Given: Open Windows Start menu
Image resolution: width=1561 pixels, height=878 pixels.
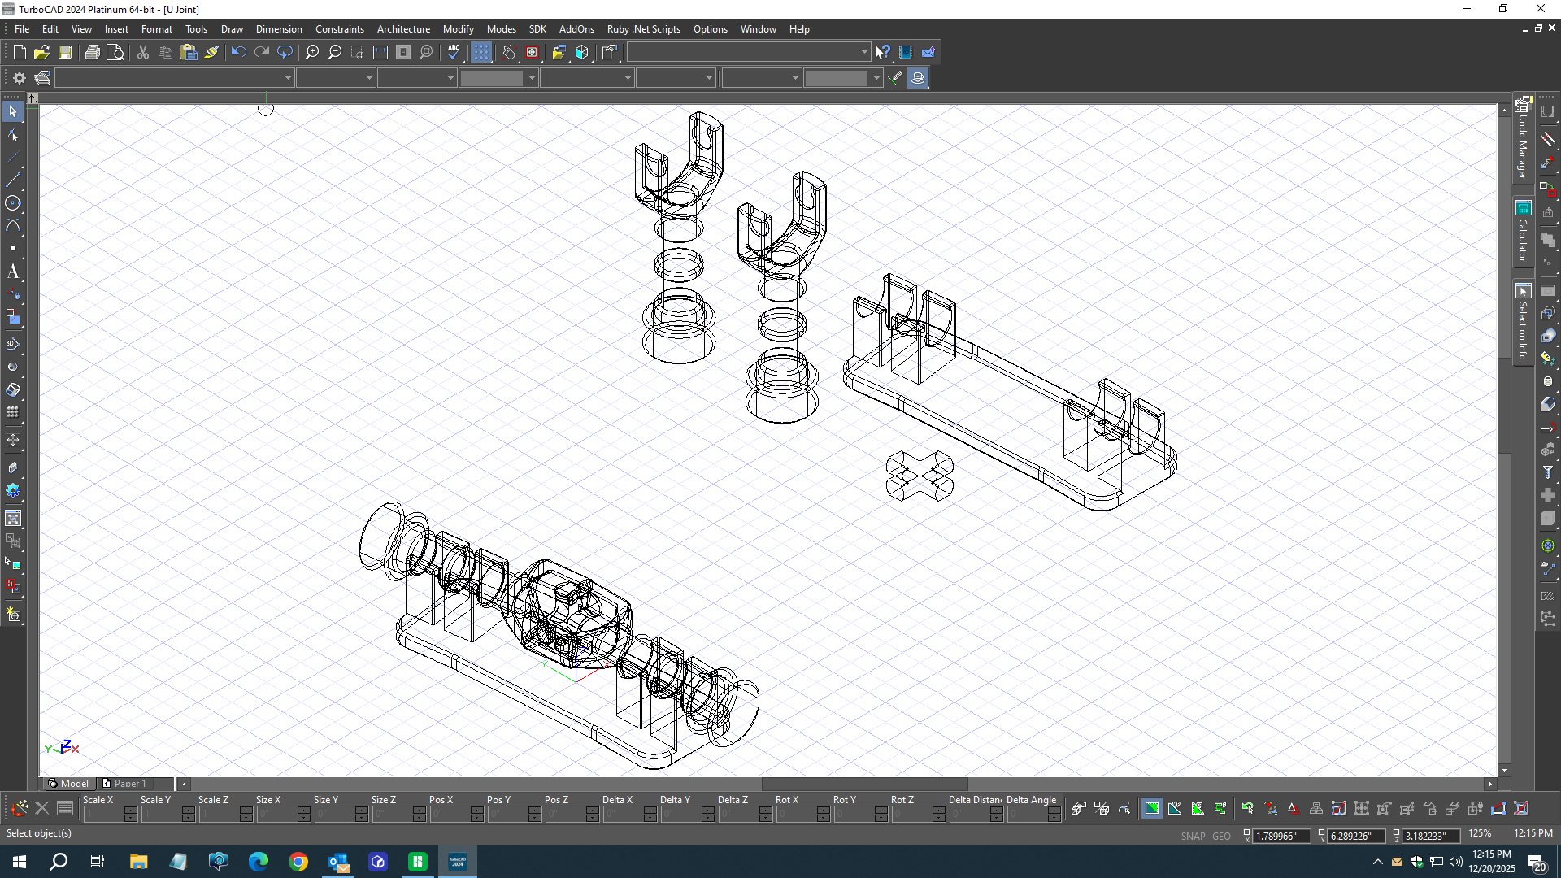Looking at the screenshot, I should coord(20,862).
